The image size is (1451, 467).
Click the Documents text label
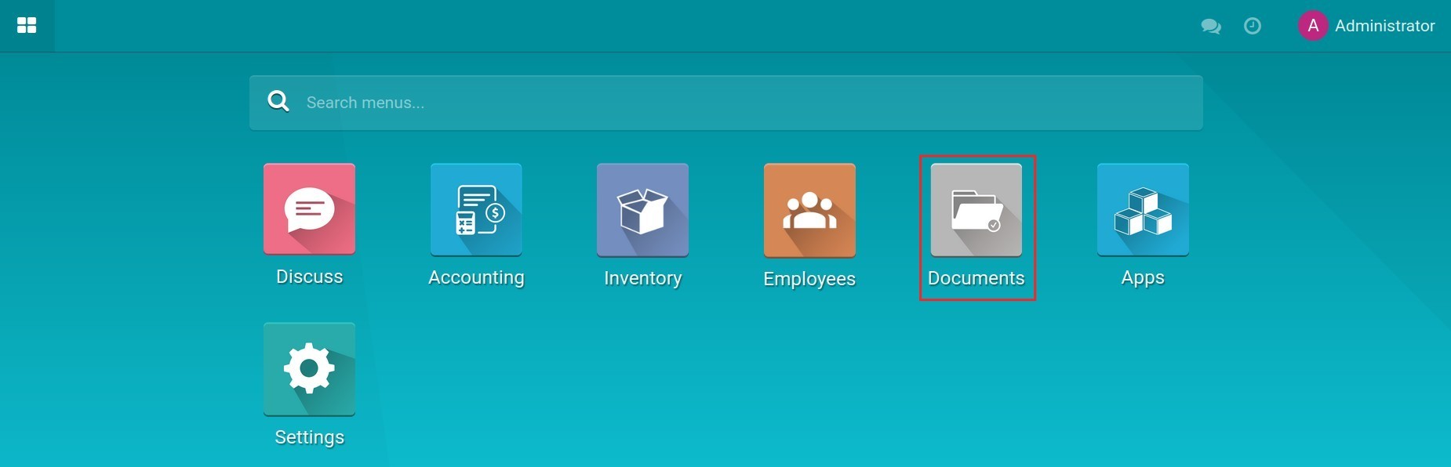[976, 278]
